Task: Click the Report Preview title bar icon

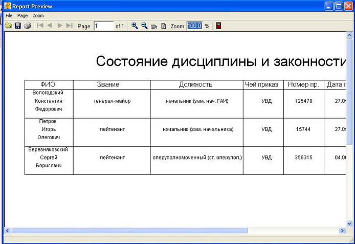Action: click(x=7, y=6)
